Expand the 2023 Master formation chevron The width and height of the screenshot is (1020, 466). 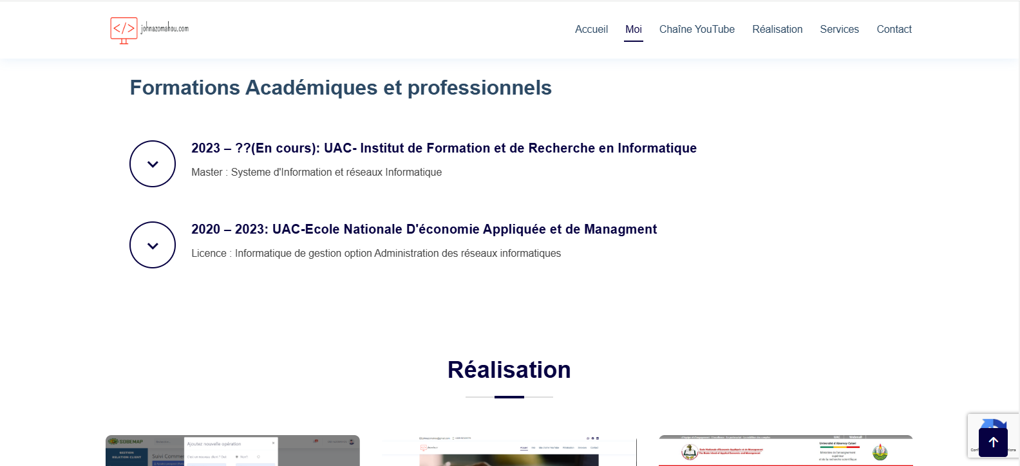pos(153,164)
